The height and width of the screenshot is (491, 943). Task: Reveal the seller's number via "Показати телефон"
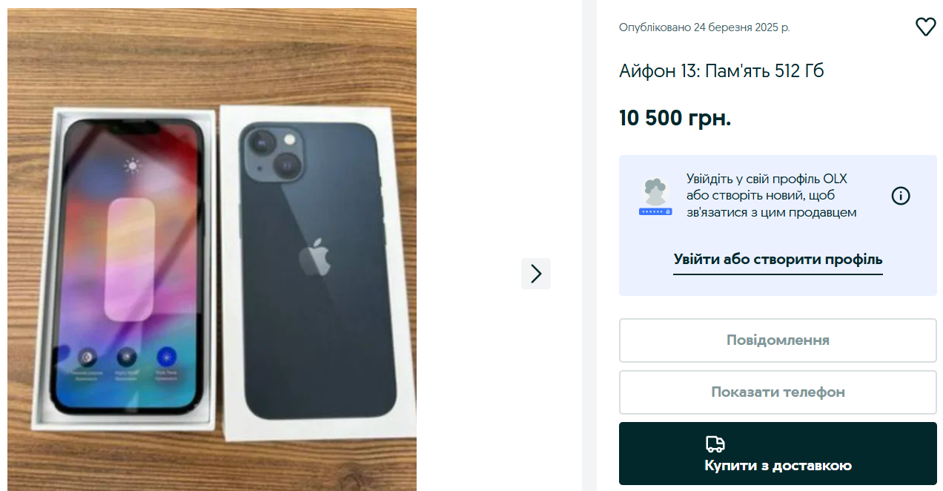778,392
